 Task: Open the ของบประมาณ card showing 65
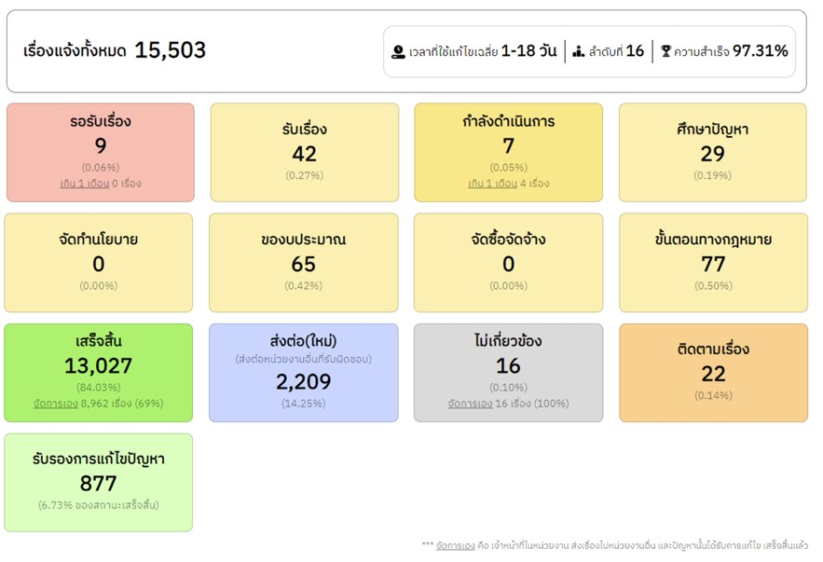pos(304,262)
